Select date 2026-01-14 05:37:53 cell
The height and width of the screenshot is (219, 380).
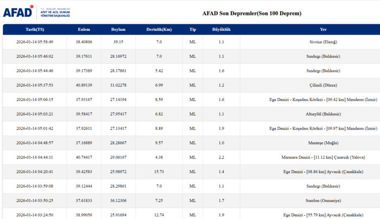pyautogui.click(x=35, y=85)
